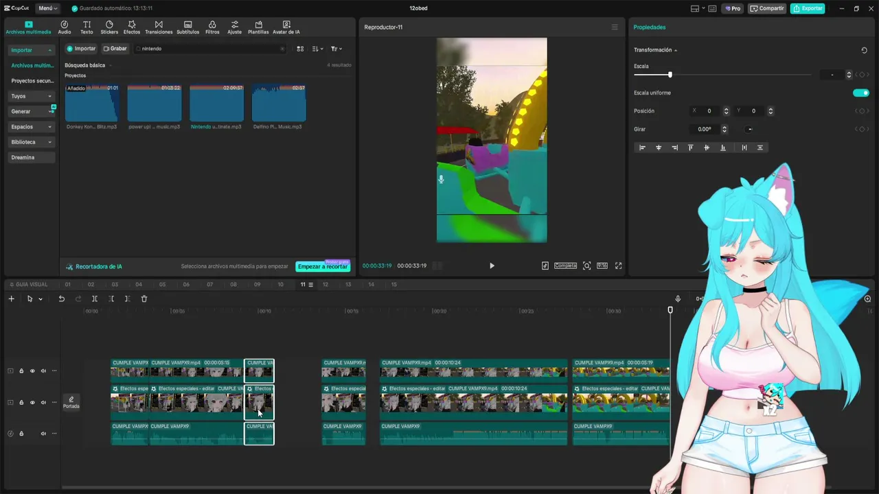Image resolution: width=879 pixels, height=494 pixels.
Task: Click the green Exportar button
Action: pyautogui.click(x=807, y=8)
